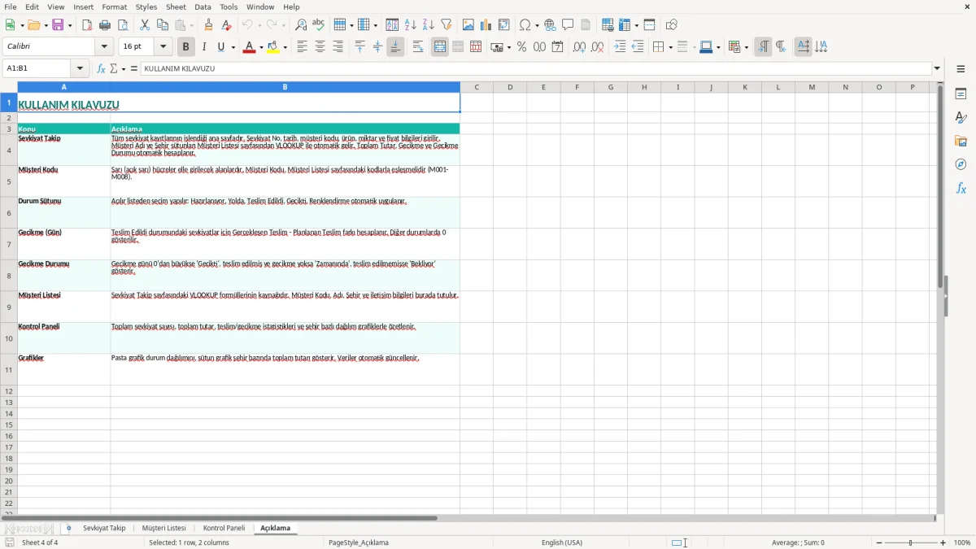Apply AutoFilter with the funnel icon
This screenshot has width=976, height=549.
click(447, 25)
